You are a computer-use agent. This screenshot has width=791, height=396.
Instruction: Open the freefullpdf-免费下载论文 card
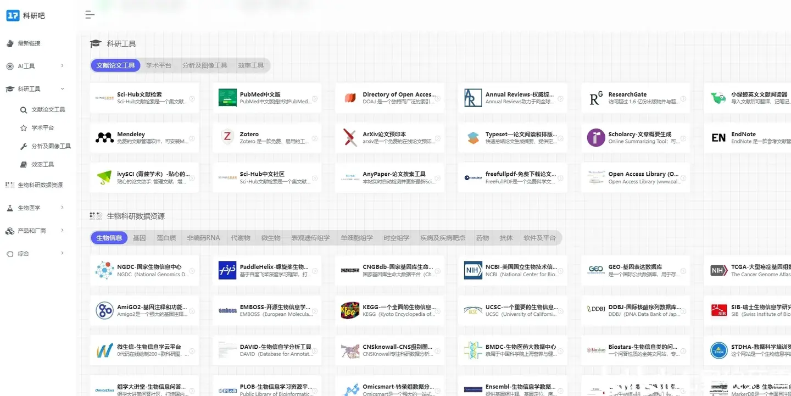coord(513,177)
